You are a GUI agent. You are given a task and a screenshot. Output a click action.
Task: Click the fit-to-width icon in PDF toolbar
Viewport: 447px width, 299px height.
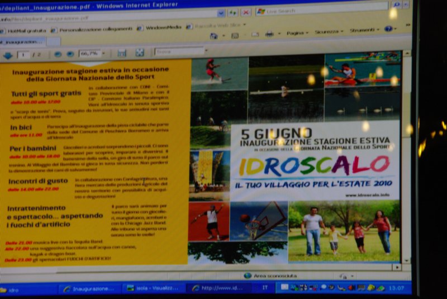coord(122,53)
